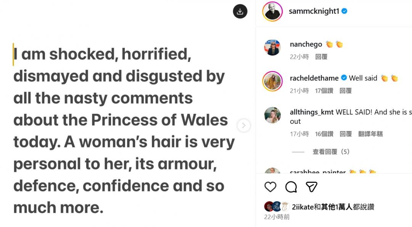Show the list of 其他1萬人 likers

click(x=336, y=207)
